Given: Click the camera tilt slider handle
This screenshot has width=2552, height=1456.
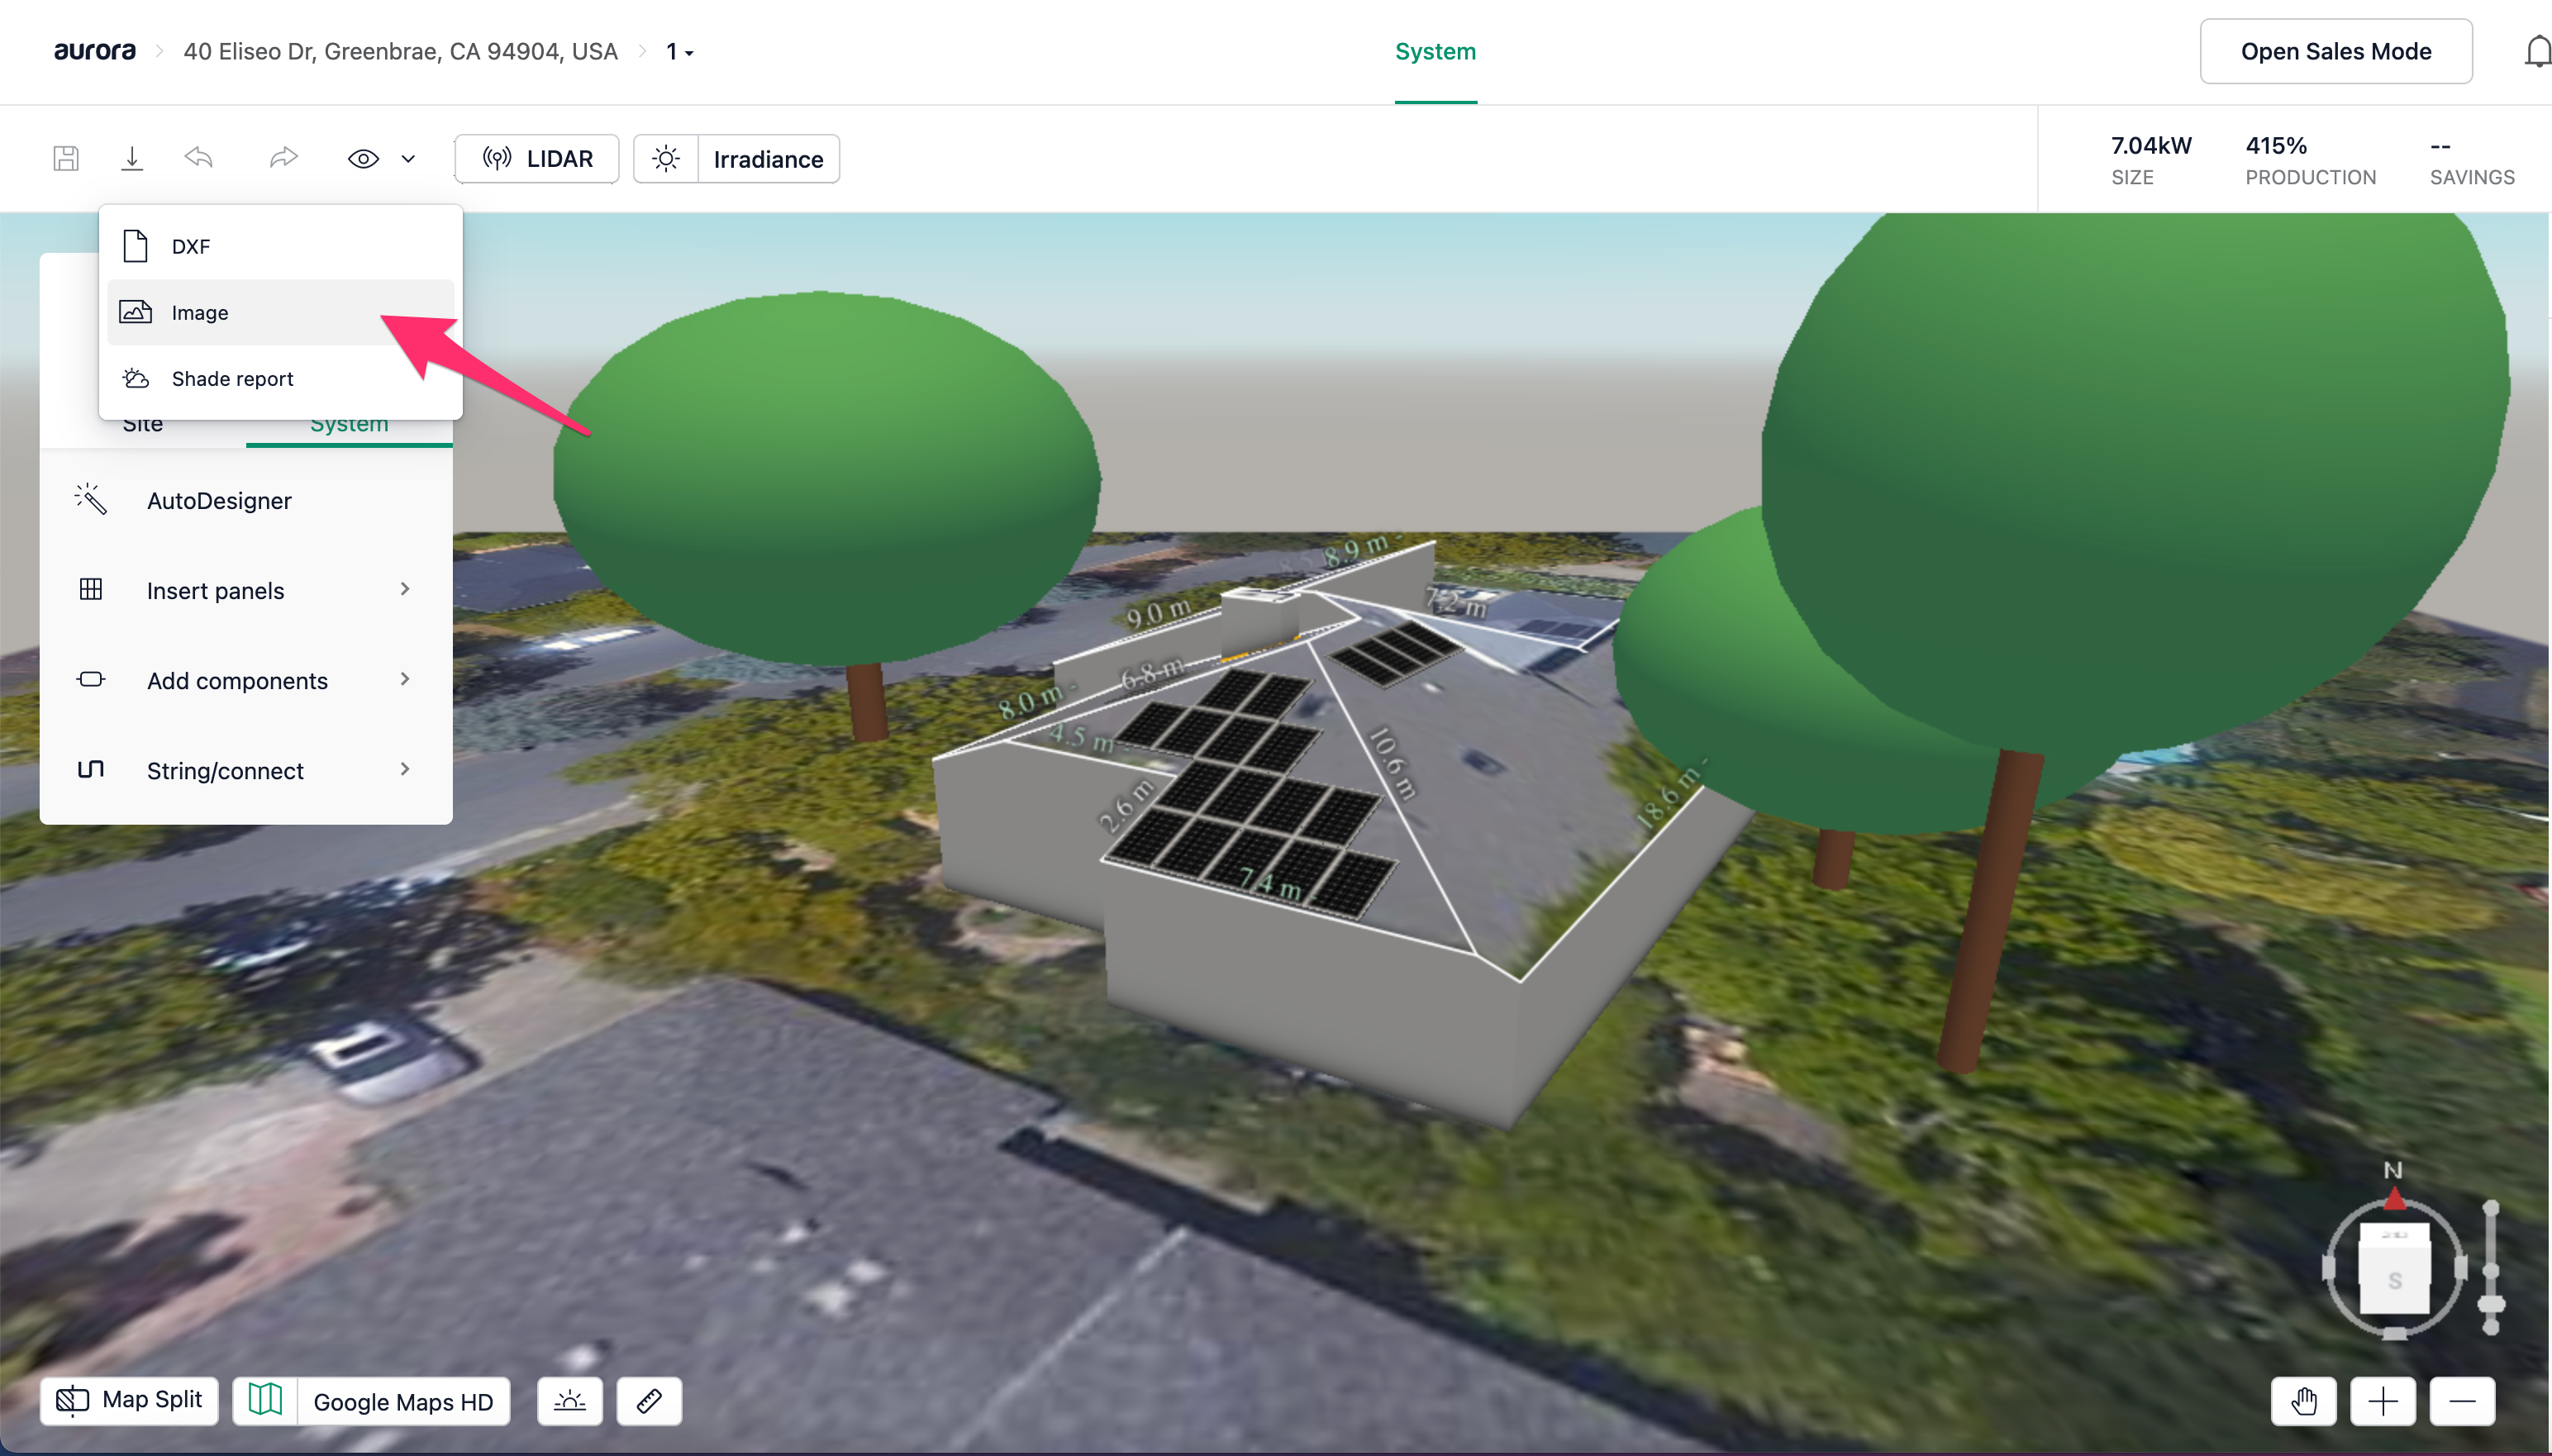Looking at the screenshot, I should 2491,1303.
